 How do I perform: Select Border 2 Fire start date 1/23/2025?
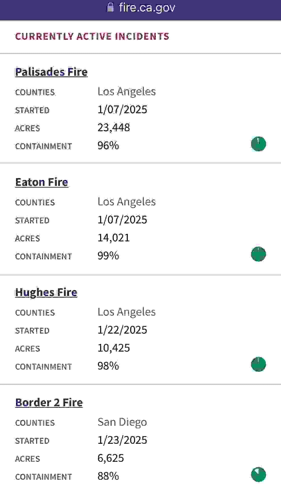click(x=122, y=440)
